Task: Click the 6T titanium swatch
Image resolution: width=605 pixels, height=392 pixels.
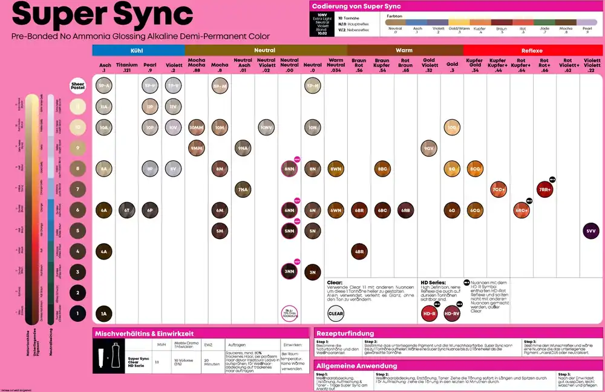Action: click(x=127, y=211)
